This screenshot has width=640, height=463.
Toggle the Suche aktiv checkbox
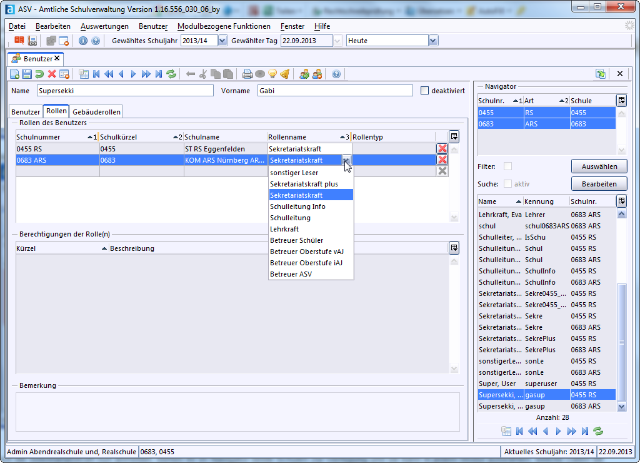[507, 184]
